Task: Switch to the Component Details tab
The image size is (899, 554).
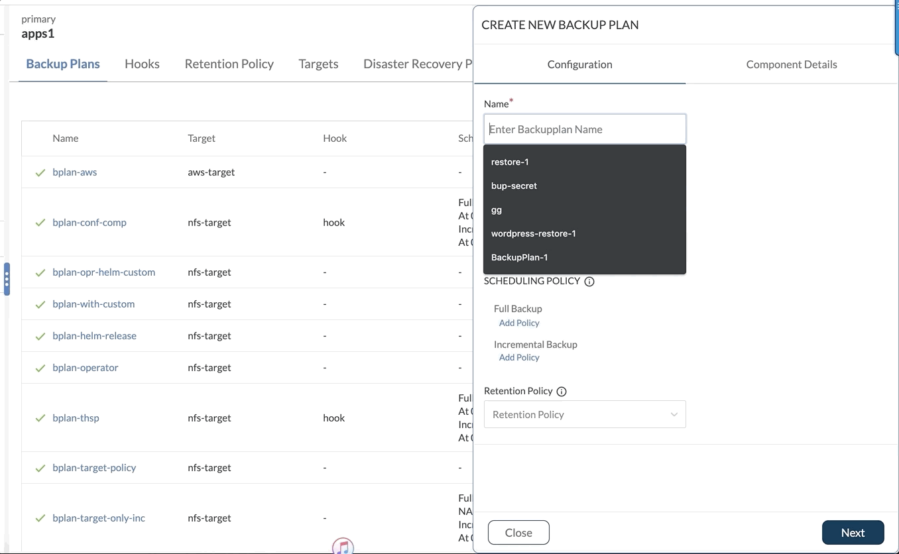Action: [792, 64]
